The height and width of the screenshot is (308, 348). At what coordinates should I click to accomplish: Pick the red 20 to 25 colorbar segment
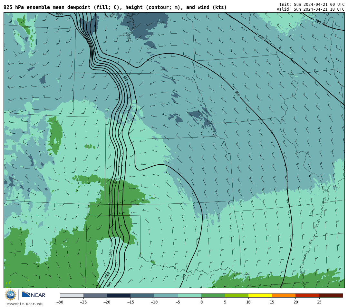[x=307, y=295]
